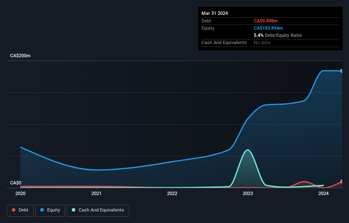Click the 2020 x-axis label
Viewport: 349px width, 223px height.
click(20, 193)
